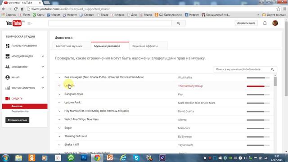Click the main YouTube search field
This screenshot has width=288, height=162.
[x=110, y=23]
